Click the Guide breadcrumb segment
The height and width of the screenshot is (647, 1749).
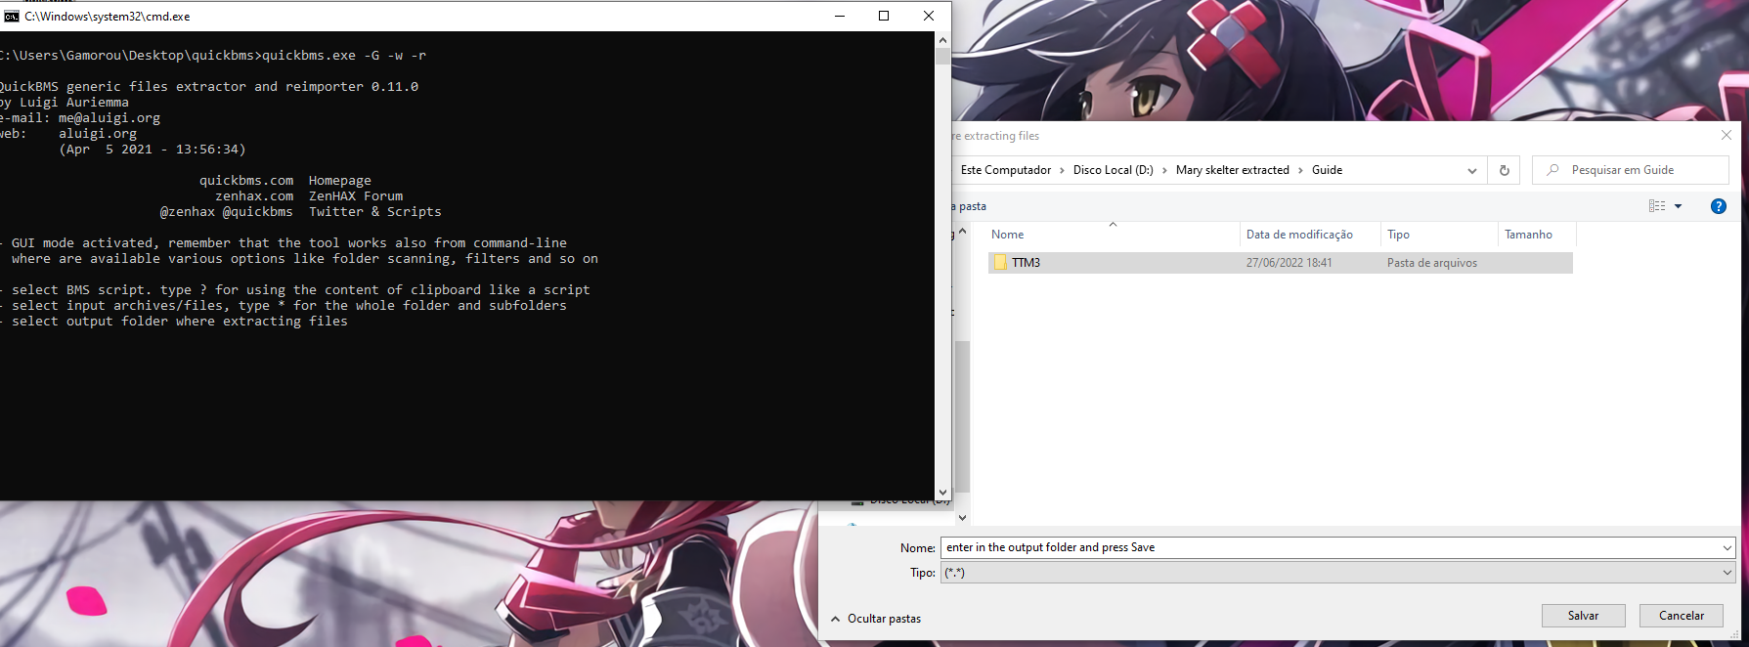pos(1327,170)
